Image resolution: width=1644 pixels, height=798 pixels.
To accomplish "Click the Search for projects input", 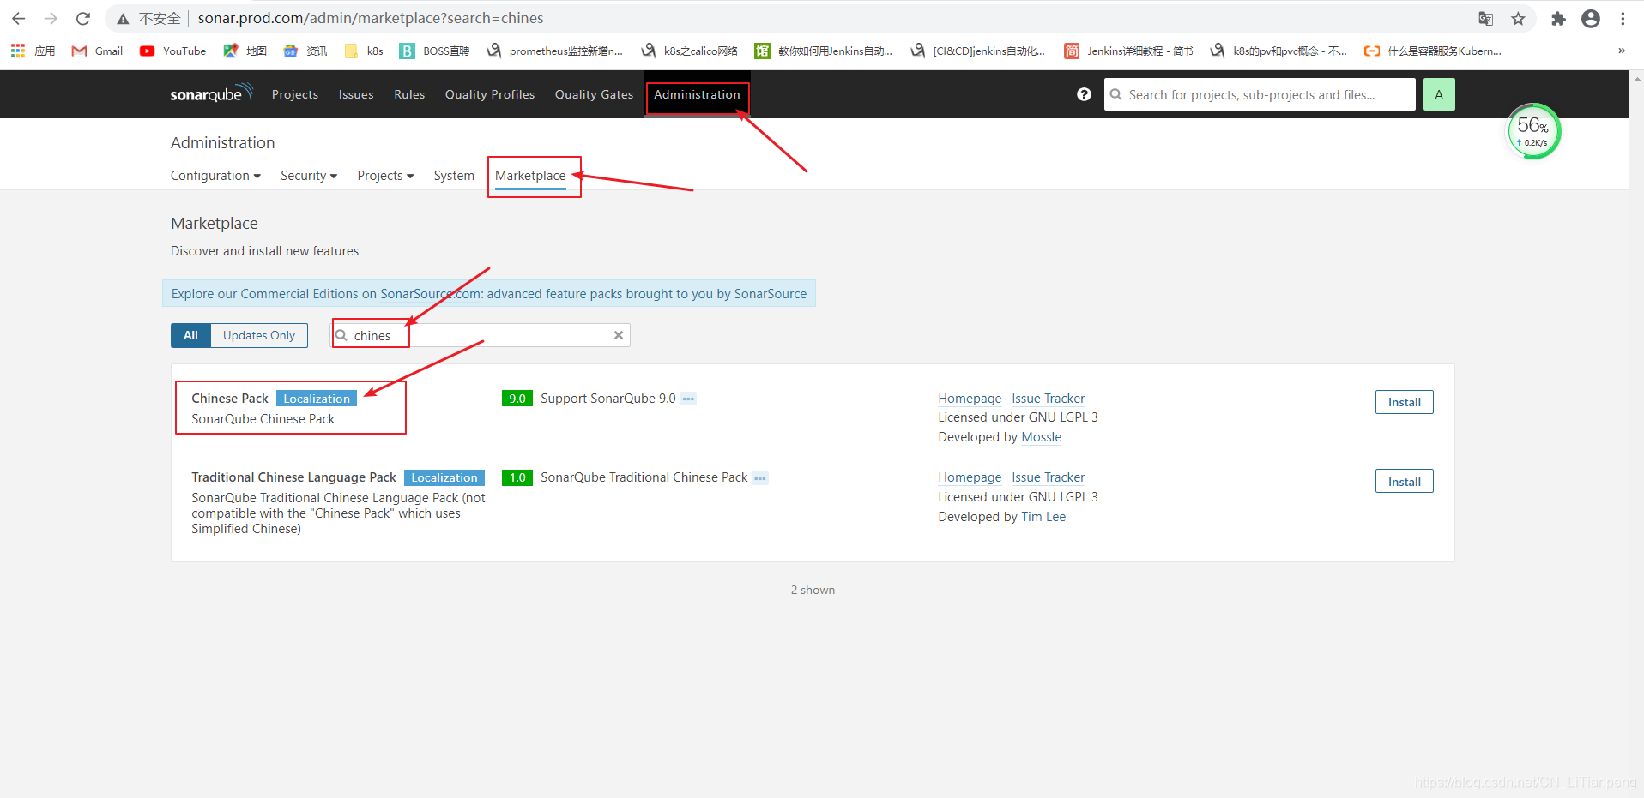I will pos(1260,94).
